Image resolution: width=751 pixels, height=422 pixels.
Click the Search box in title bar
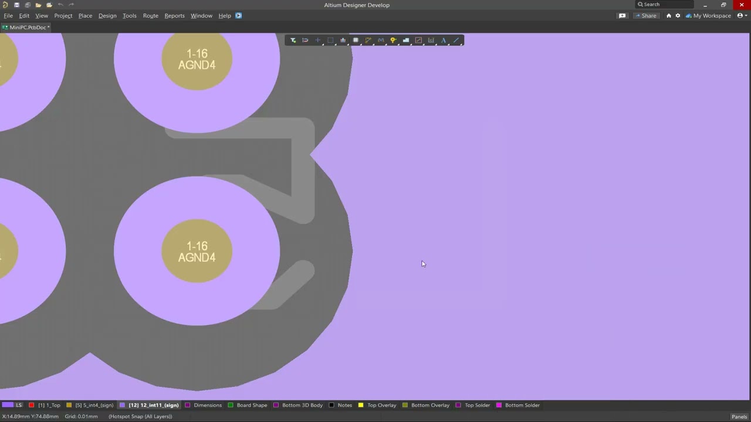coord(665,5)
